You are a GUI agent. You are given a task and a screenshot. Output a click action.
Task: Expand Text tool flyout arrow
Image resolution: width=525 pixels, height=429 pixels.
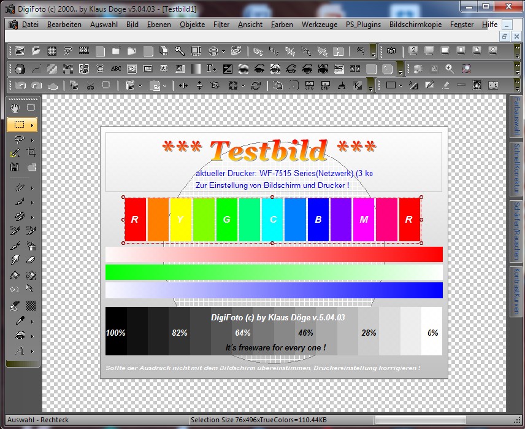[32, 351]
